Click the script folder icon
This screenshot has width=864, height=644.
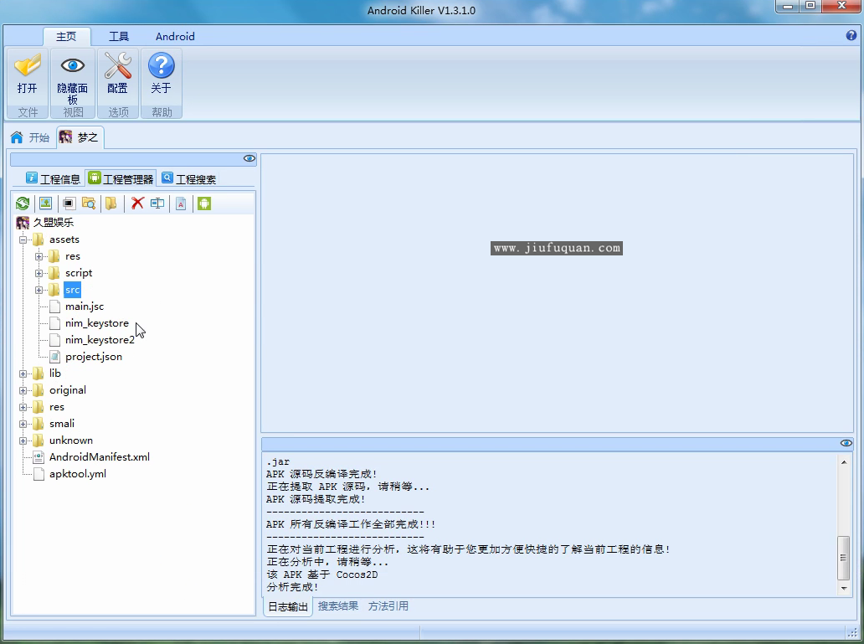tap(54, 273)
